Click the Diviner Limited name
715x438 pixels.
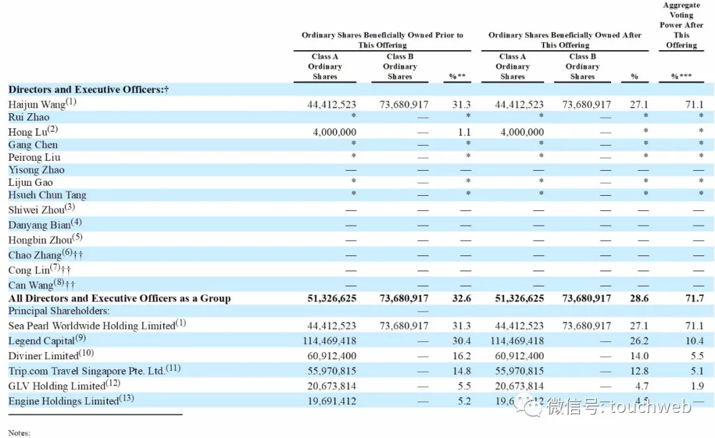43,356
